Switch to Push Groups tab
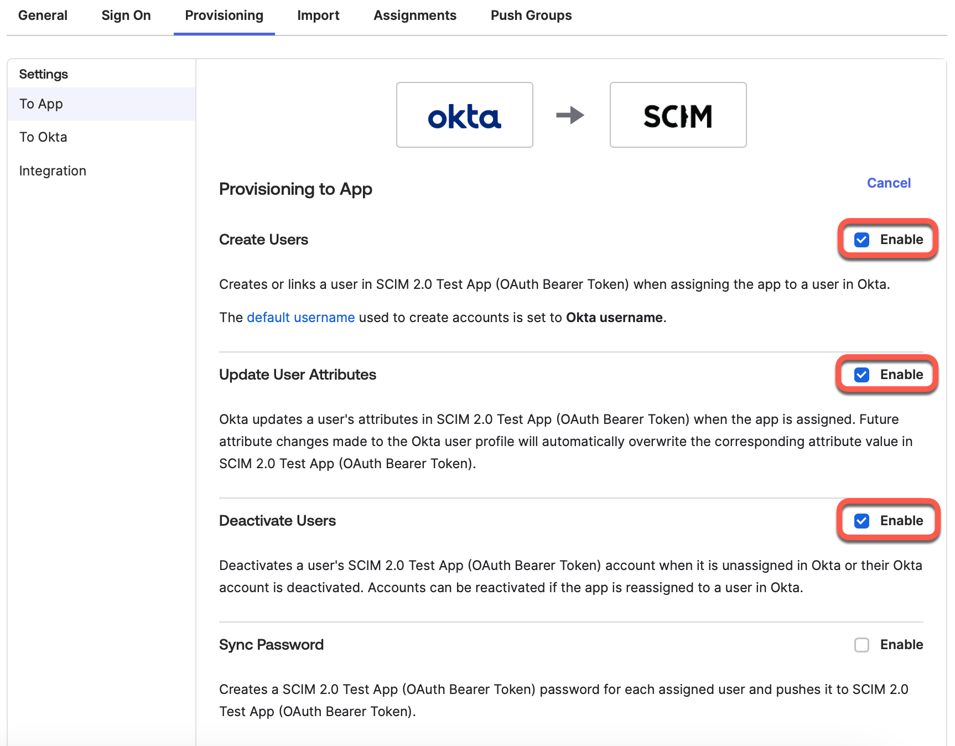The width and height of the screenshot is (955, 746). click(x=531, y=15)
